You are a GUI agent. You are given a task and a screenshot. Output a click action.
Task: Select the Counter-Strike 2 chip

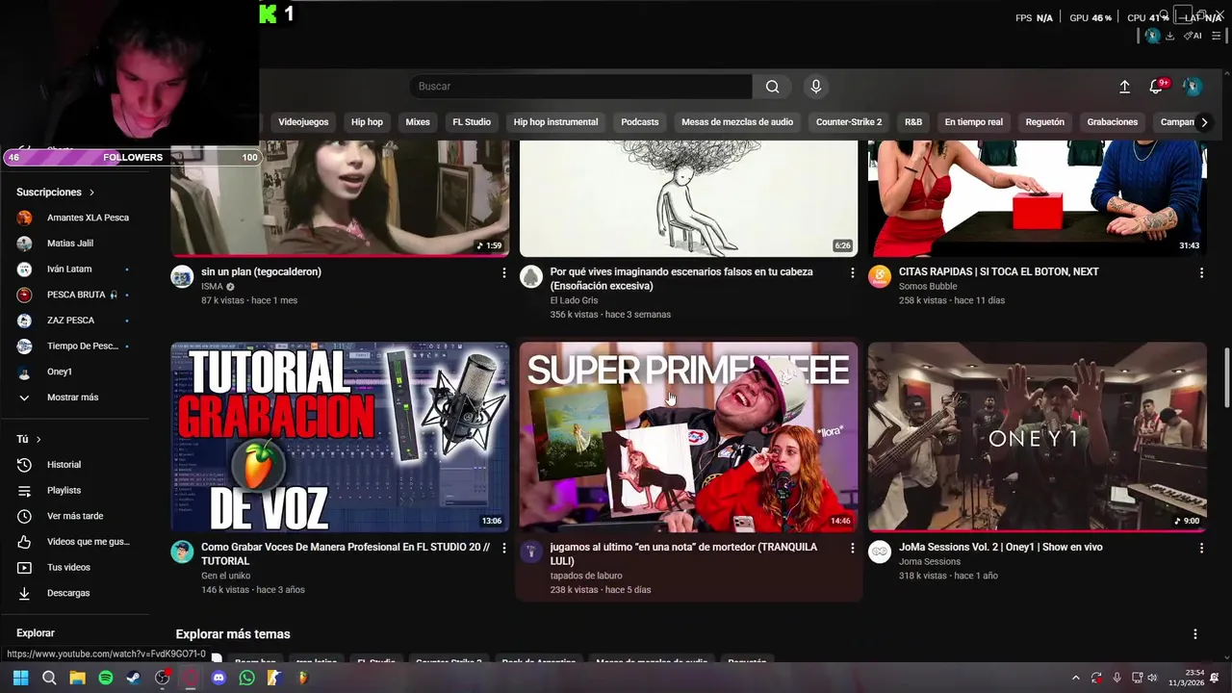[x=849, y=122]
